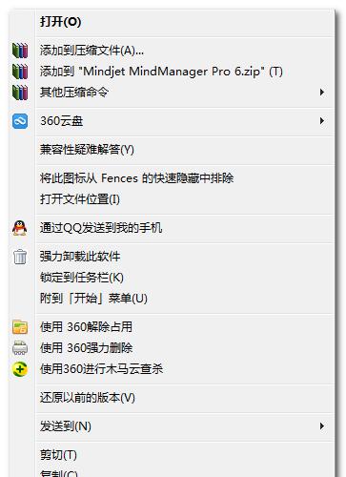This screenshot has height=477, width=346.
Task: Click the shredder icon for 360强力删除
Action: pyautogui.click(x=20, y=348)
